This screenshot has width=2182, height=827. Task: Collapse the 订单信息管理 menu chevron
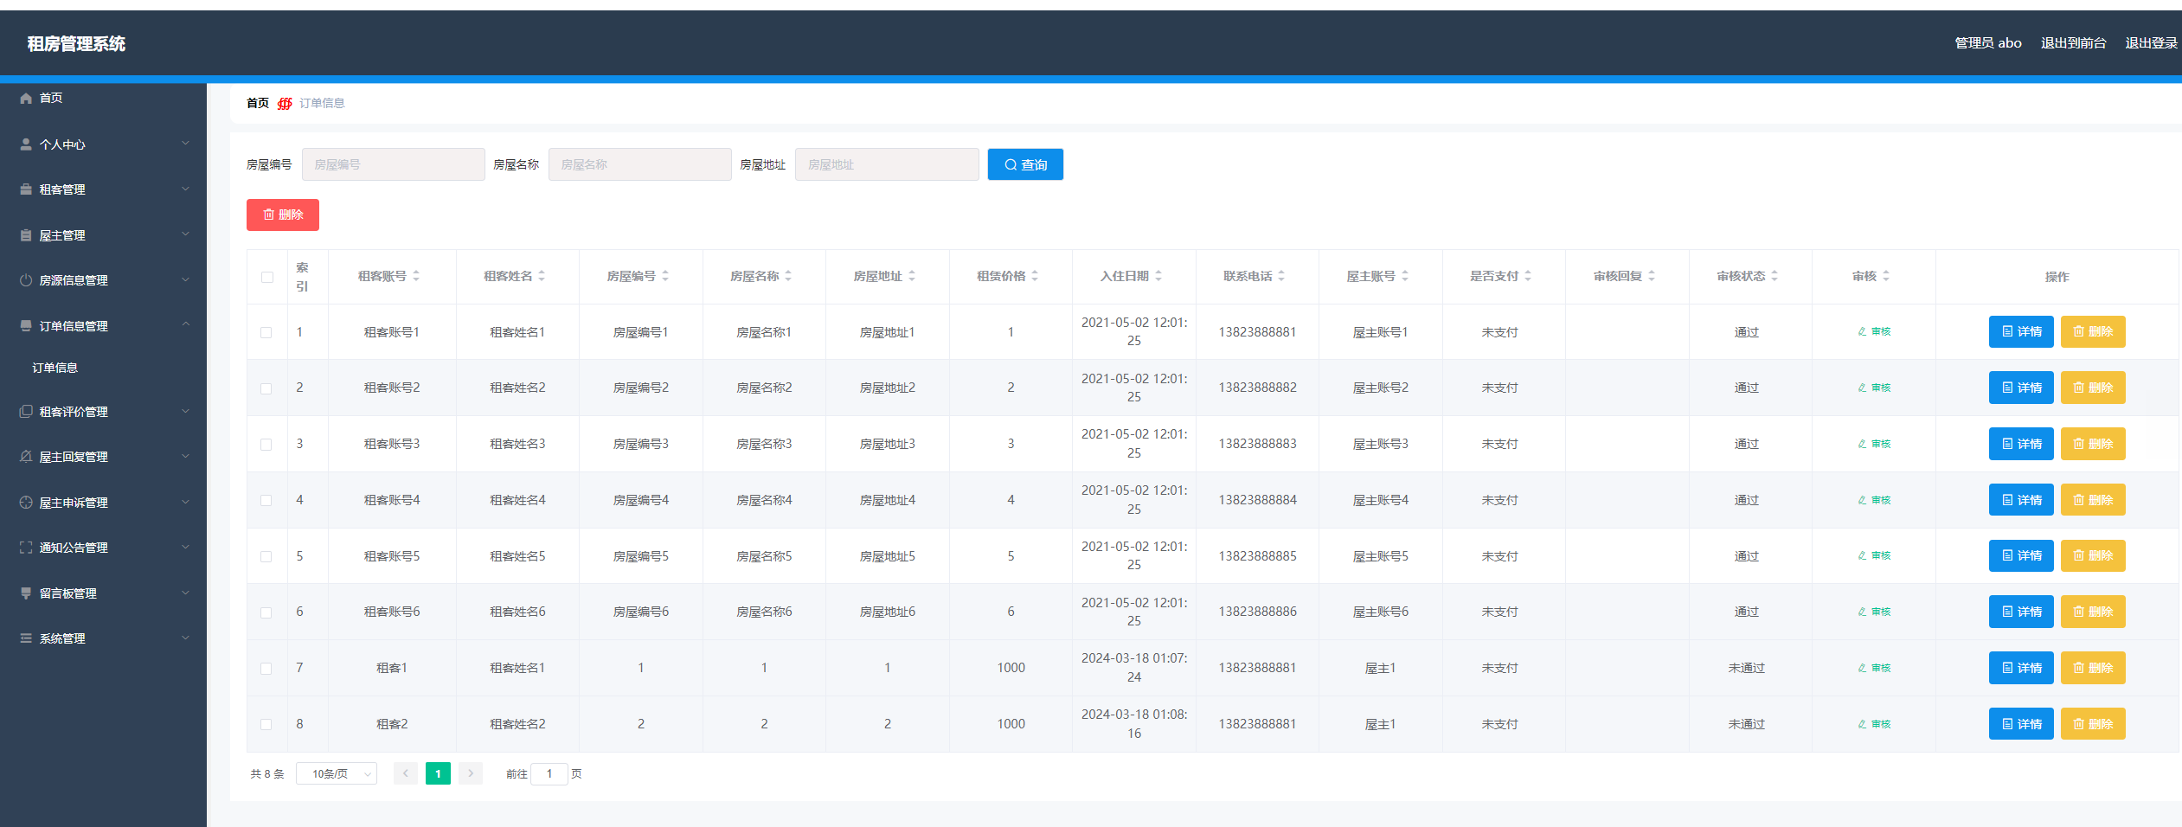[x=185, y=324]
